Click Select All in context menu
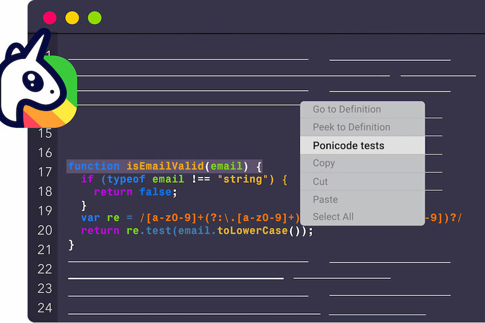Image resolution: width=485 pixels, height=323 pixels. (x=333, y=217)
